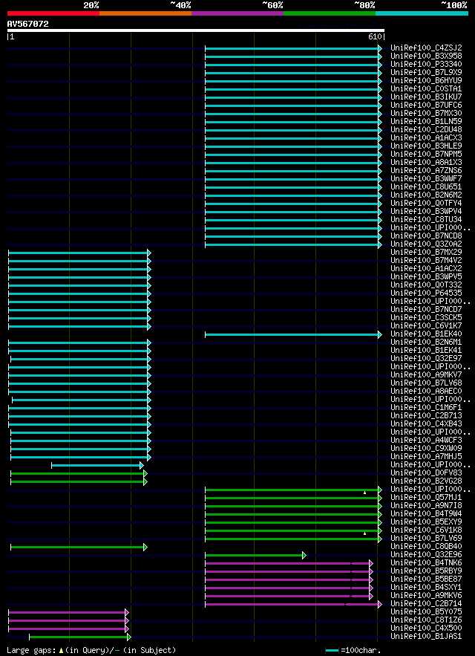
Task: Select the short green bar for UniRef100_Q32E96
Action: click(x=255, y=556)
